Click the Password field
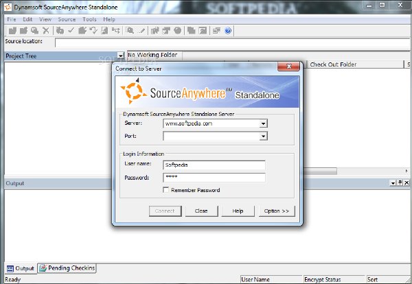This screenshot has width=412, height=284. click(214, 178)
